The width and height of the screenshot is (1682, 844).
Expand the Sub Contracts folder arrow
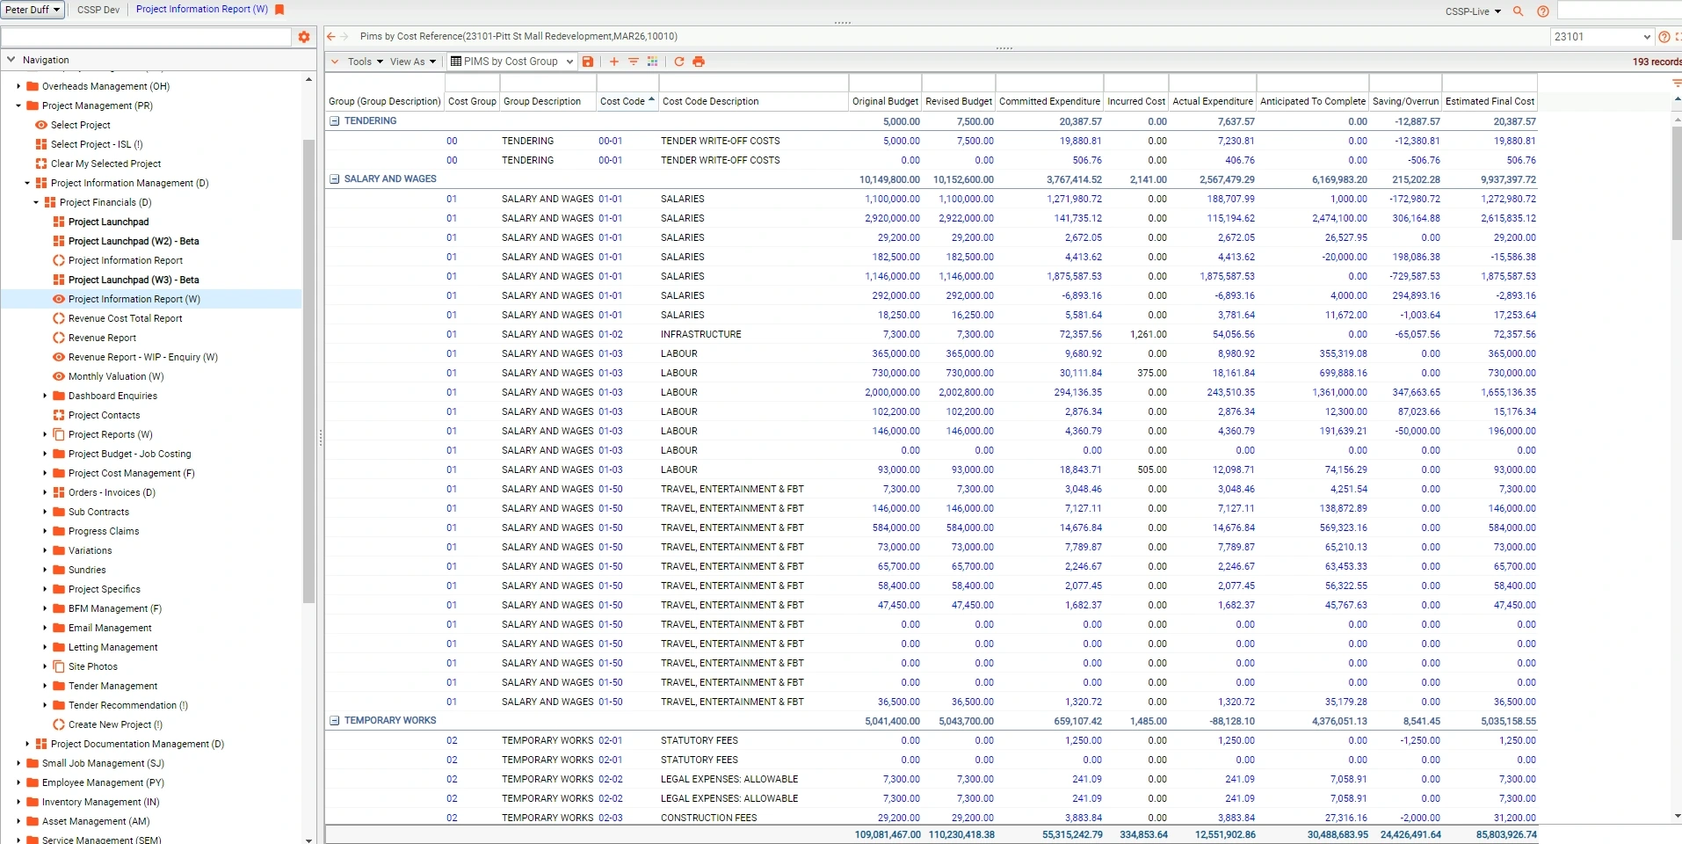click(45, 512)
